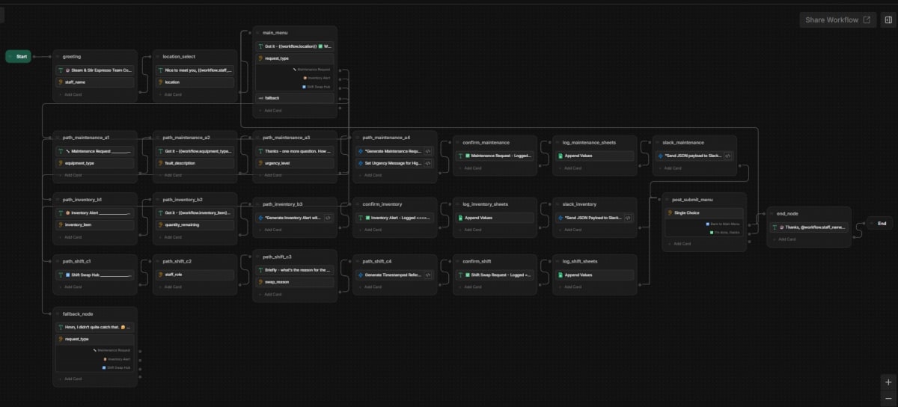Open Maintenance Request - Logged card
Screen dimensions: 898x407
click(x=495, y=156)
